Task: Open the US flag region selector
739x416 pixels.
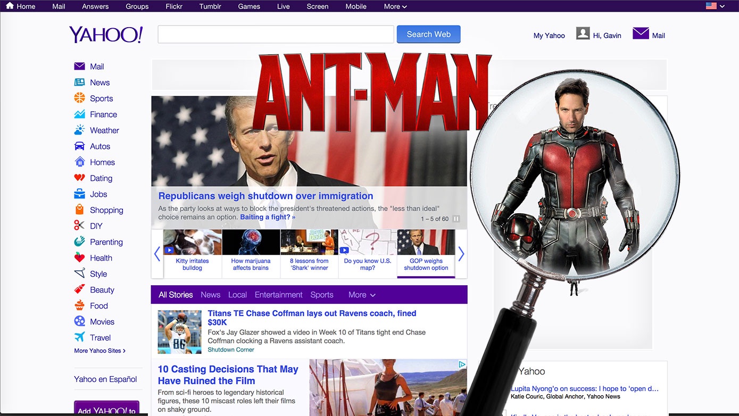Action: (715, 6)
